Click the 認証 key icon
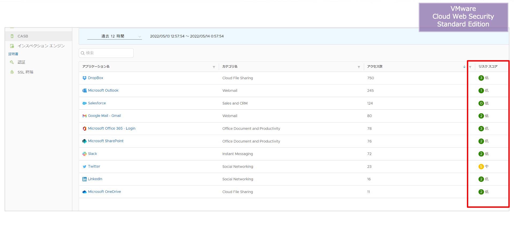Image resolution: width=514 pixels, height=246 pixels. (12, 62)
